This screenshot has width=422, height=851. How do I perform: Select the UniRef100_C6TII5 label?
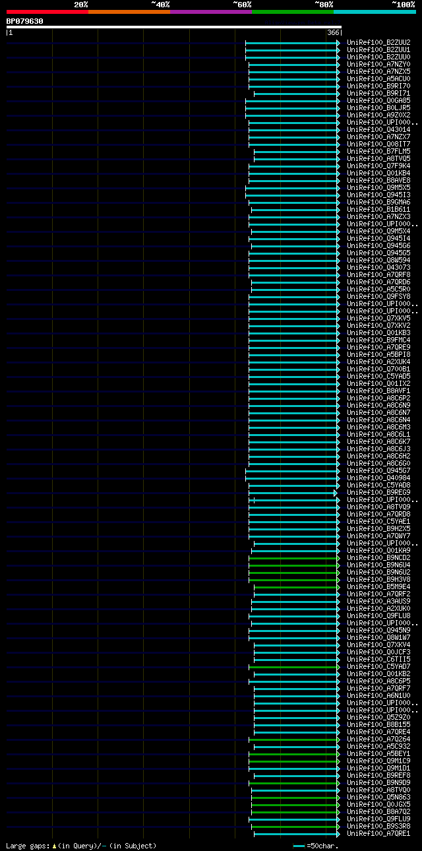[378, 659]
